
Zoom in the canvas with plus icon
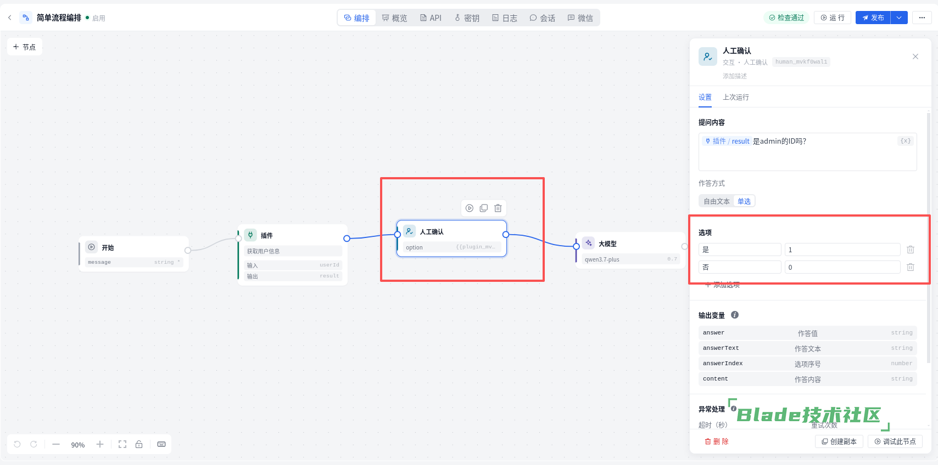tap(100, 444)
